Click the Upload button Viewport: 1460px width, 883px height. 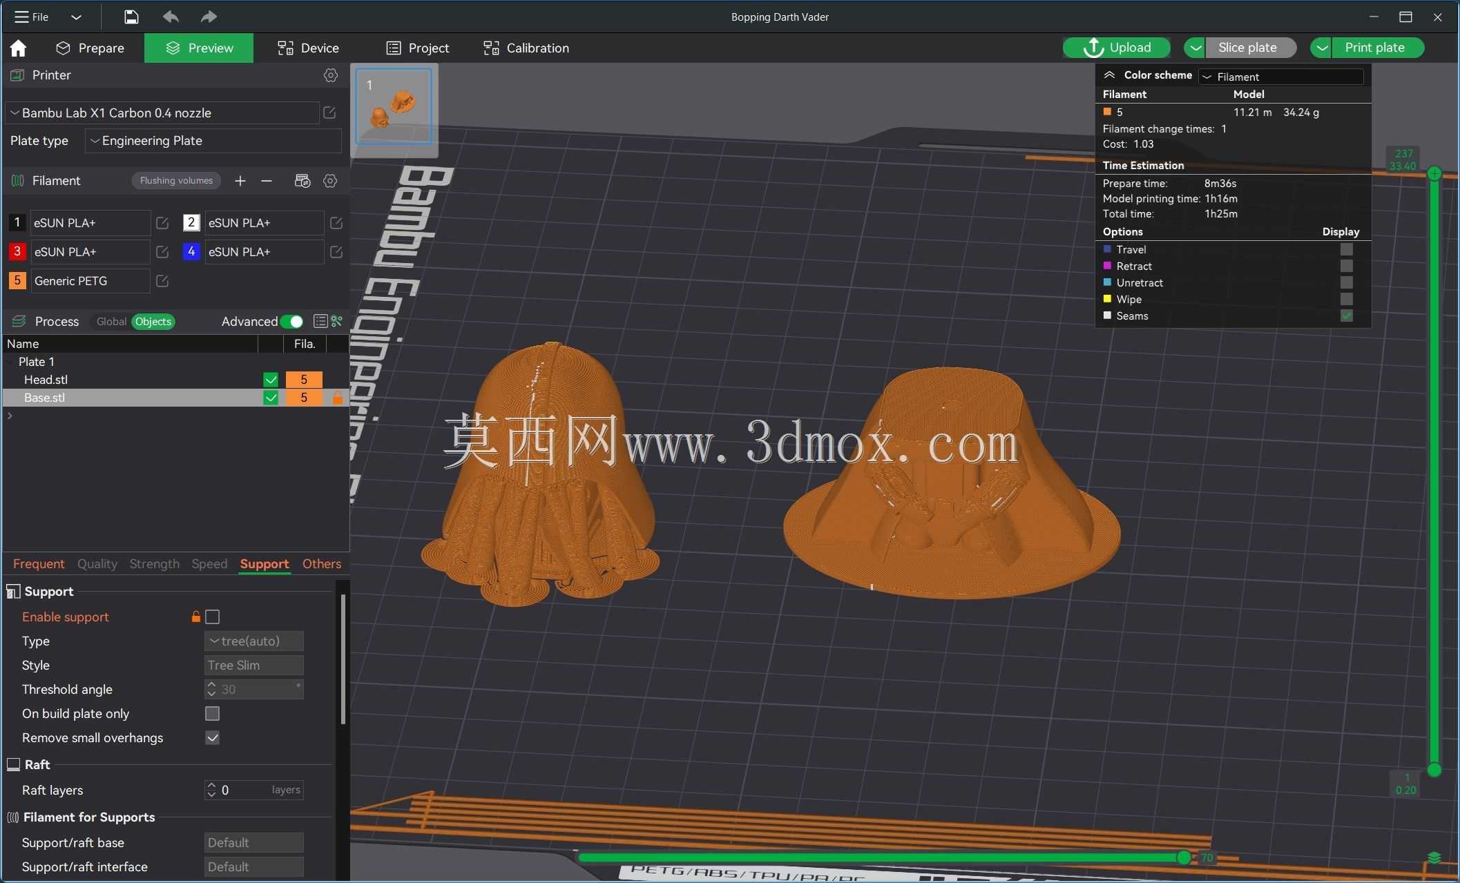1116,48
